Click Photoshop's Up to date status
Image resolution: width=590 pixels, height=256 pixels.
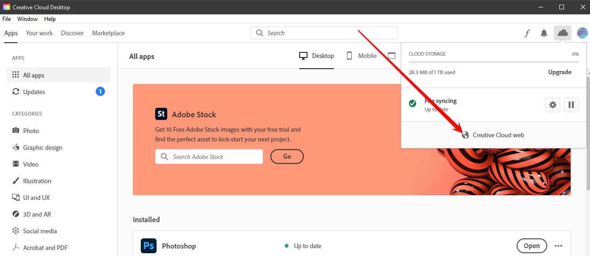(x=303, y=246)
